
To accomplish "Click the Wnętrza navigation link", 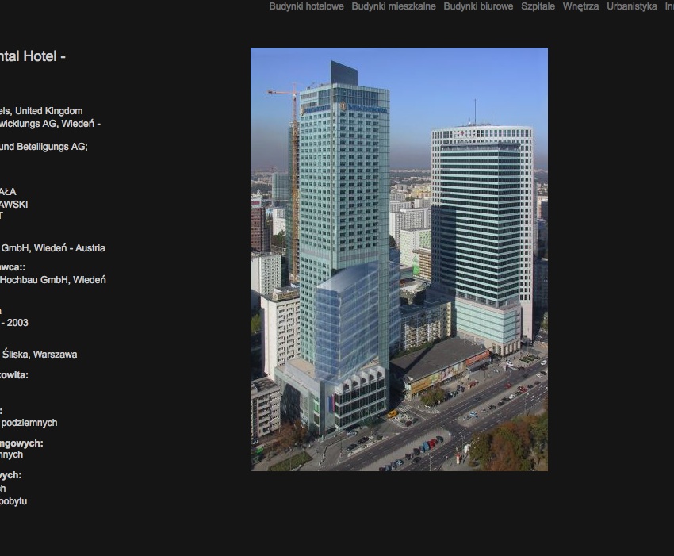I will 580,6.
